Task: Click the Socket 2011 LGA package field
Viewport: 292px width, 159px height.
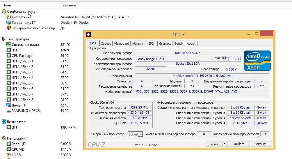Action: [x=188, y=64]
